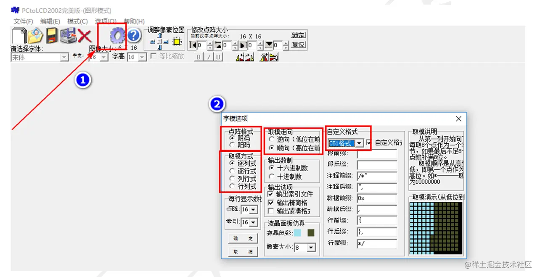Shift pixels right with the right arrow icon
Screen dimensions: 540x277
pos(166,42)
